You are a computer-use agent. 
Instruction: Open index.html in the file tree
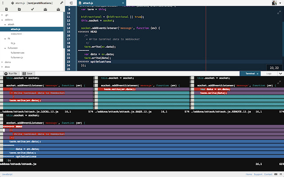(x=16, y=34)
